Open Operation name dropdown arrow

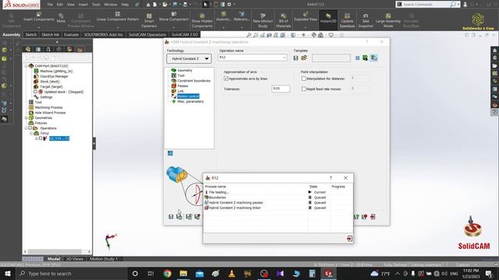point(284,58)
